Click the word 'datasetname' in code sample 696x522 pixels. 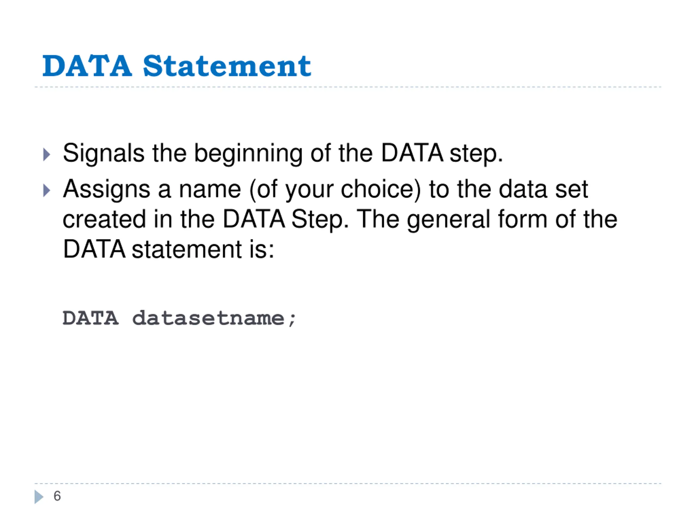tap(209, 318)
